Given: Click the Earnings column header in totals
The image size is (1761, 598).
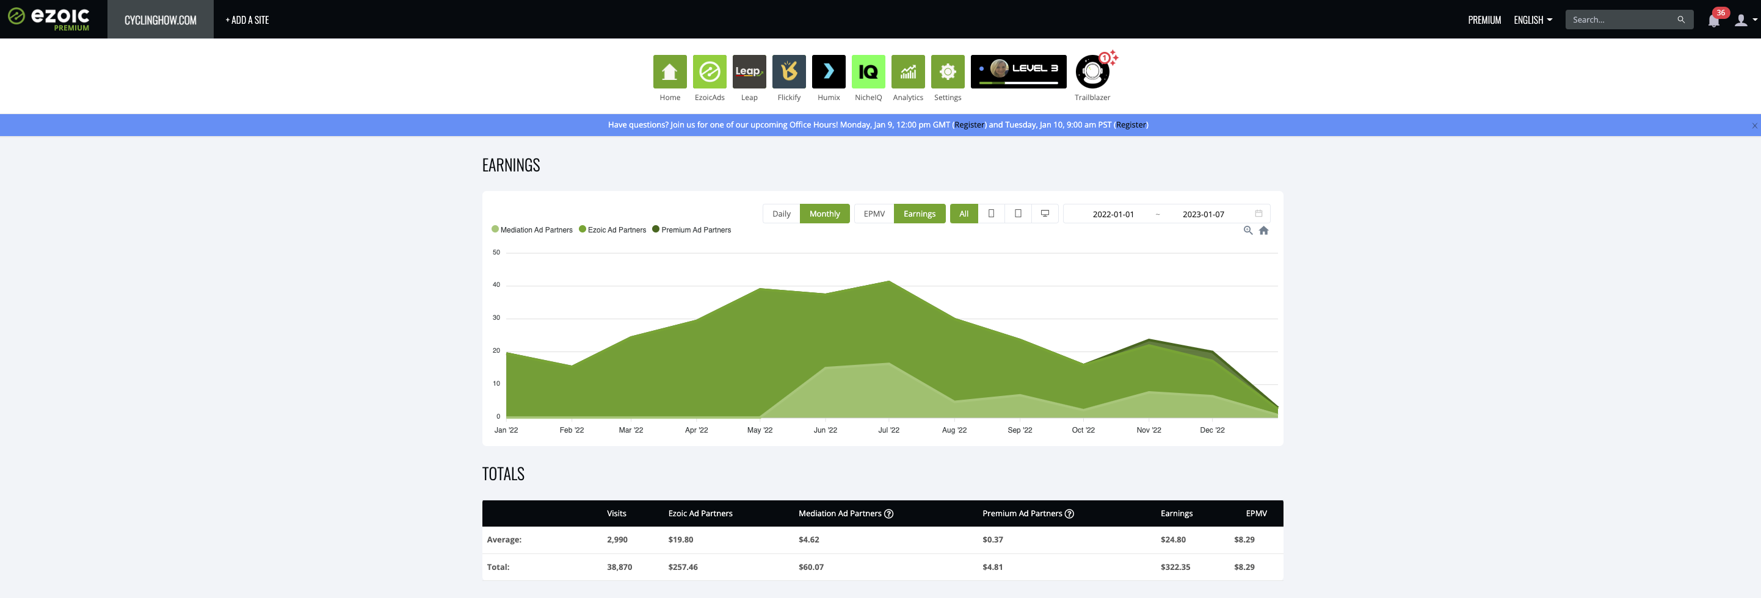Looking at the screenshot, I should tap(1176, 513).
